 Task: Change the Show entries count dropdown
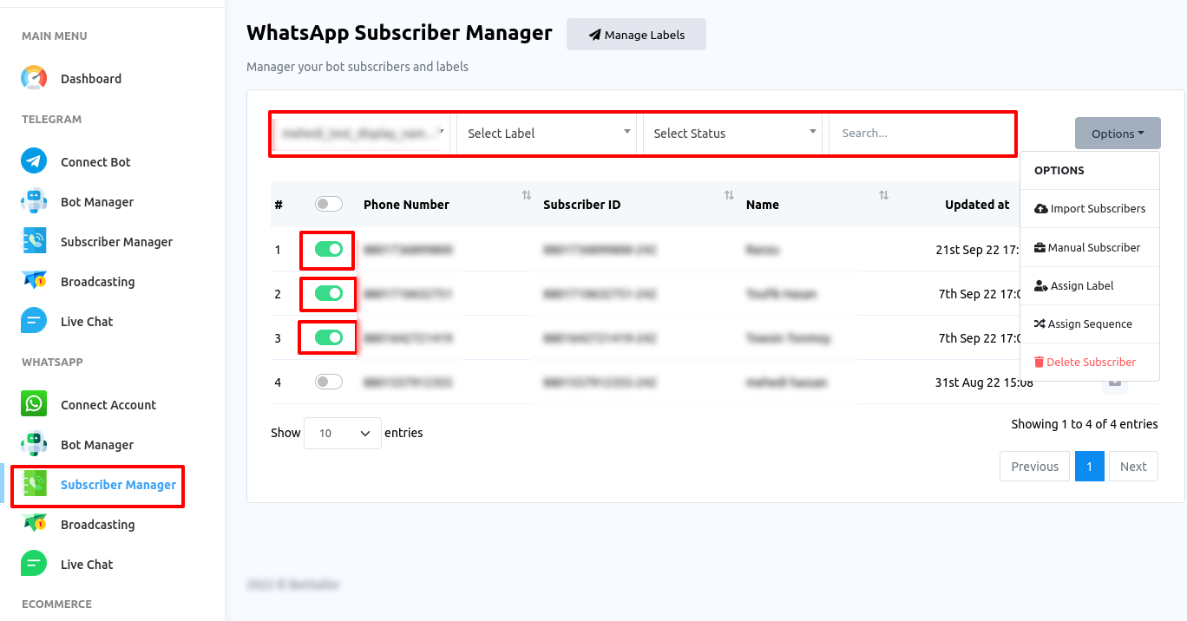tap(343, 433)
